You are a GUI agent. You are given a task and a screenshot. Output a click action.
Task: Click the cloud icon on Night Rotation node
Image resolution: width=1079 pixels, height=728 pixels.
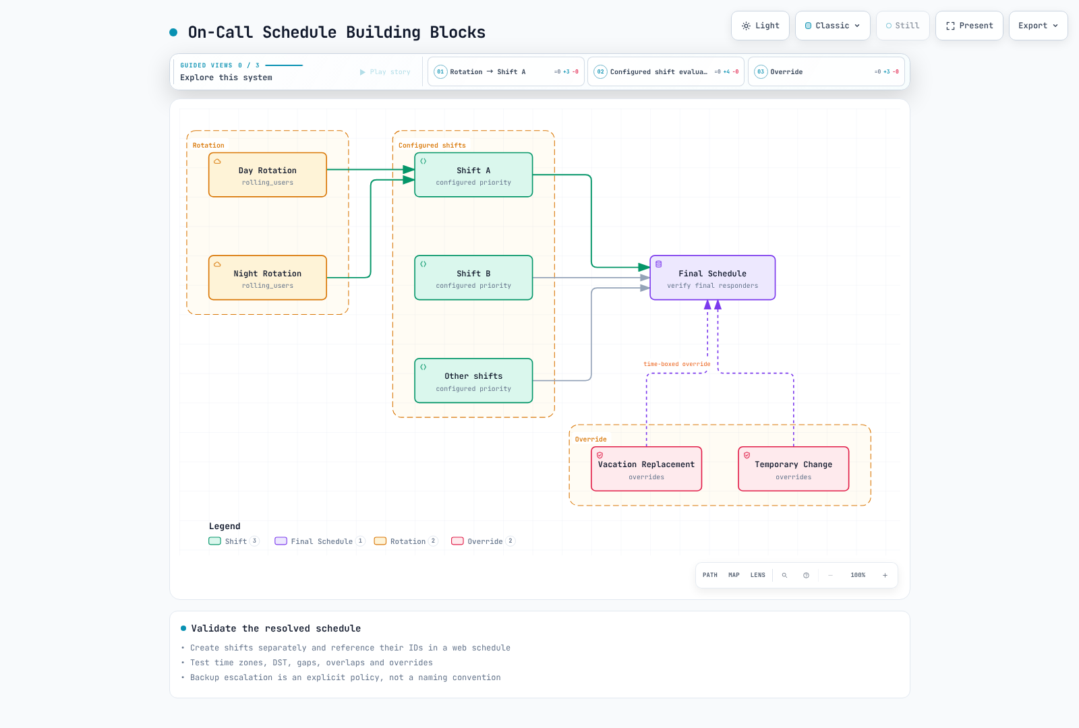point(217,264)
